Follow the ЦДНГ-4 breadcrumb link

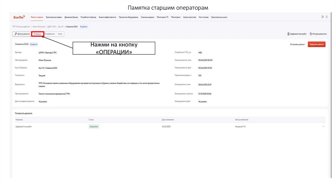[x=52, y=27]
